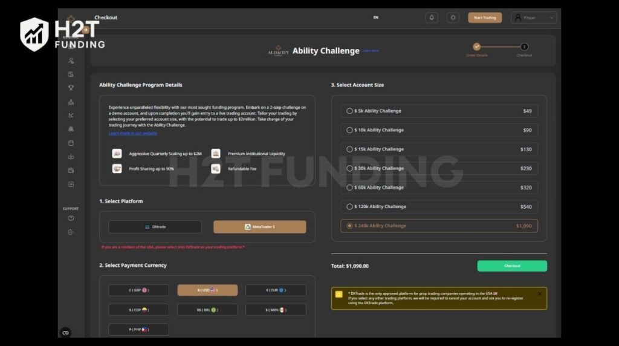This screenshot has width=619, height=346.
Task: Dismiss the yellow DXTrade warning notice
Action: pos(540,294)
